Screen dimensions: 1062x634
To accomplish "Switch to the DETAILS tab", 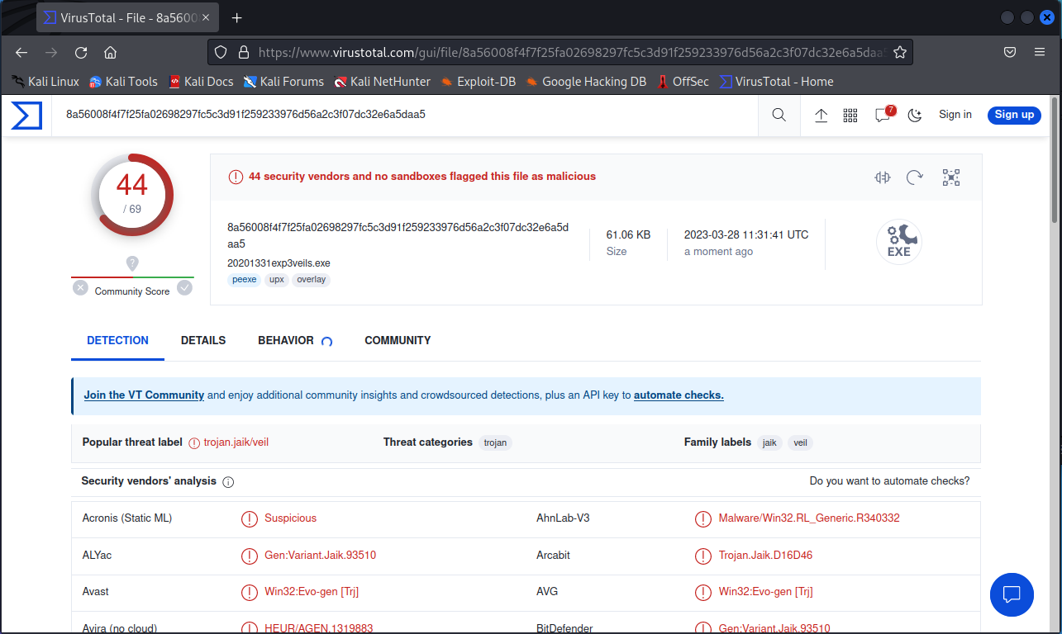I will (203, 340).
